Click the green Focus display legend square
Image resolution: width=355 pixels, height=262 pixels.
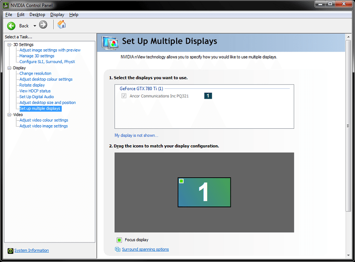point(119,240)
